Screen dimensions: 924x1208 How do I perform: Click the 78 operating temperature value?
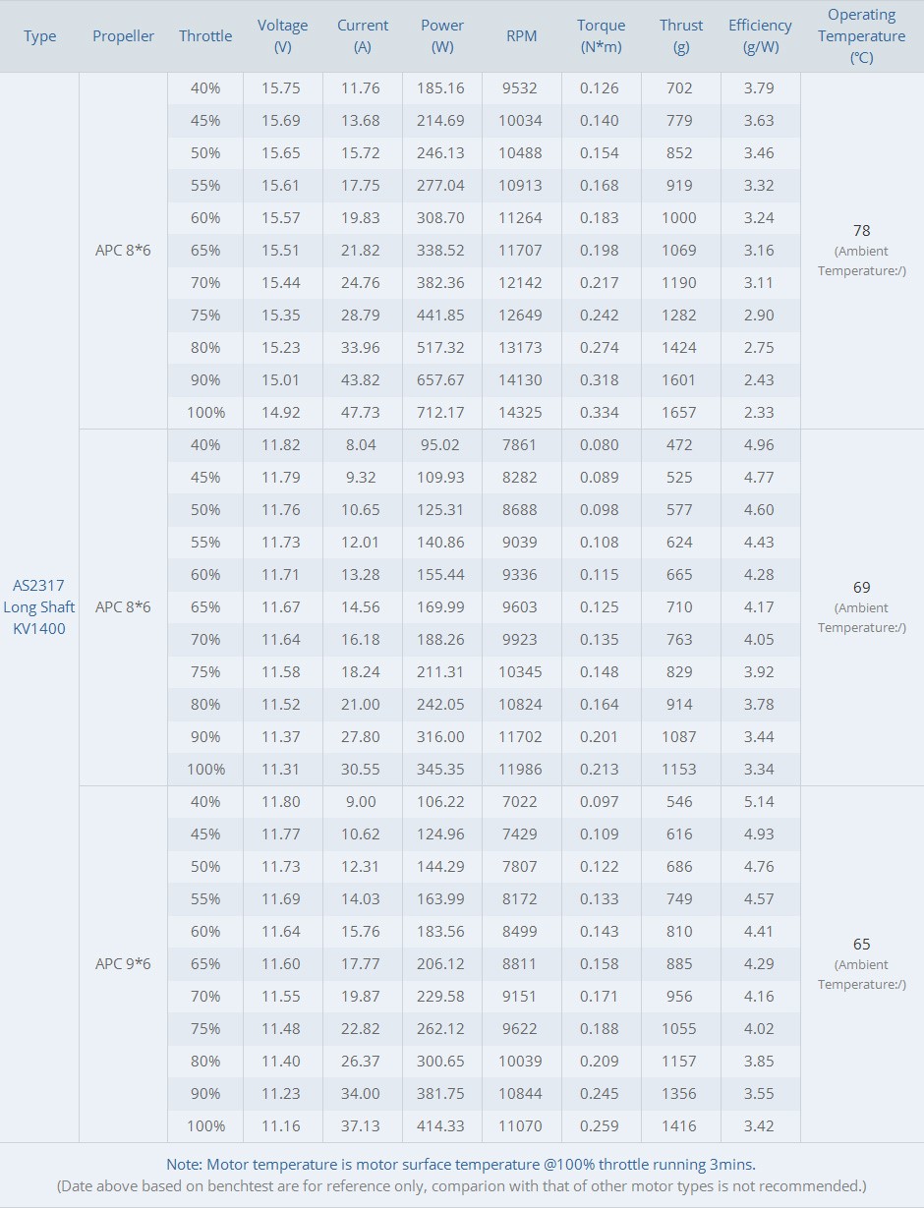tap(862, 231)
